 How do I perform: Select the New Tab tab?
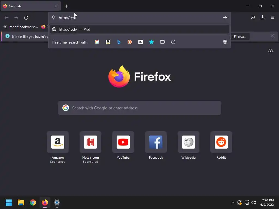(x=31, y=6)
